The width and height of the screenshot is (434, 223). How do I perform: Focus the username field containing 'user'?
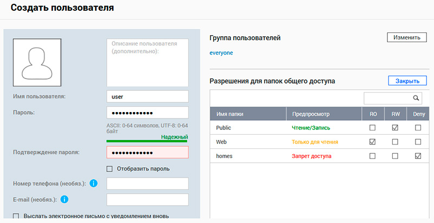pos(147,96)
